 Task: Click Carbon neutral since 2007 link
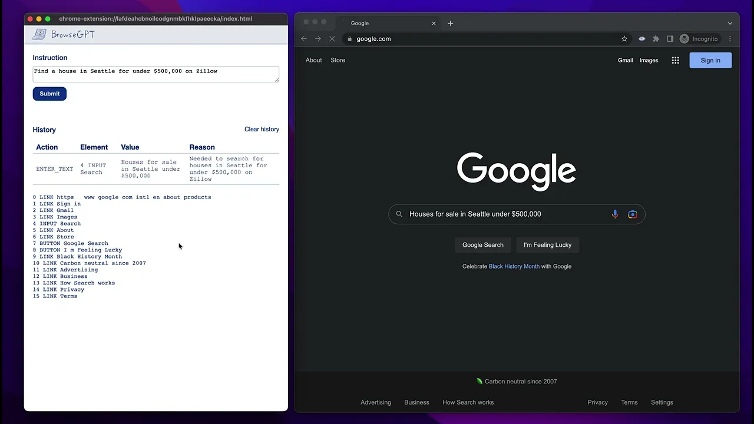coord(521,381)
